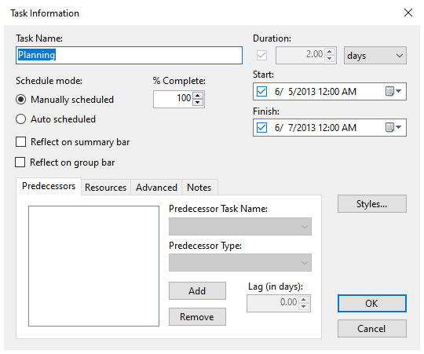The height and width of the screenshot is (354, 424).
Task: Expand the Predecessor Type dropdown
Action: (x=240, y=262)
